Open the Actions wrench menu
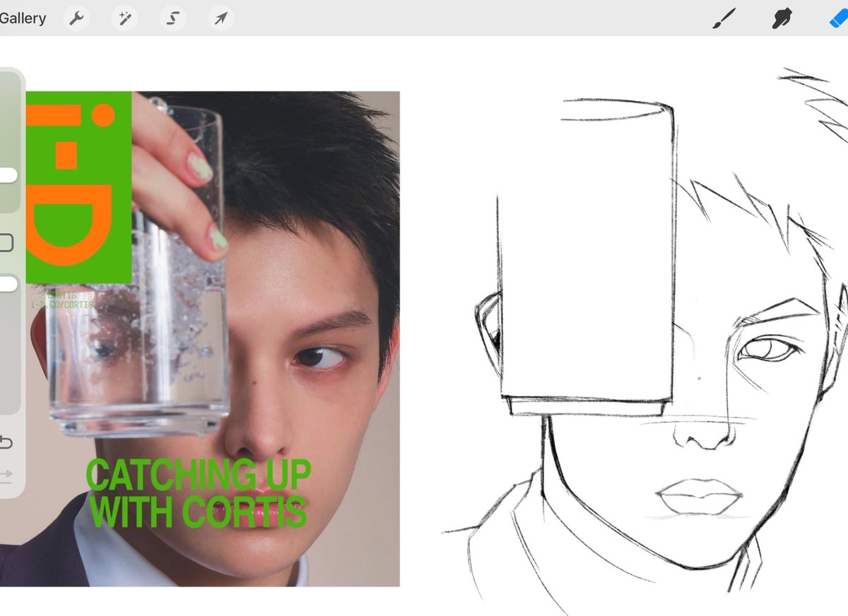The image size is (848, 616). (76, 18)
